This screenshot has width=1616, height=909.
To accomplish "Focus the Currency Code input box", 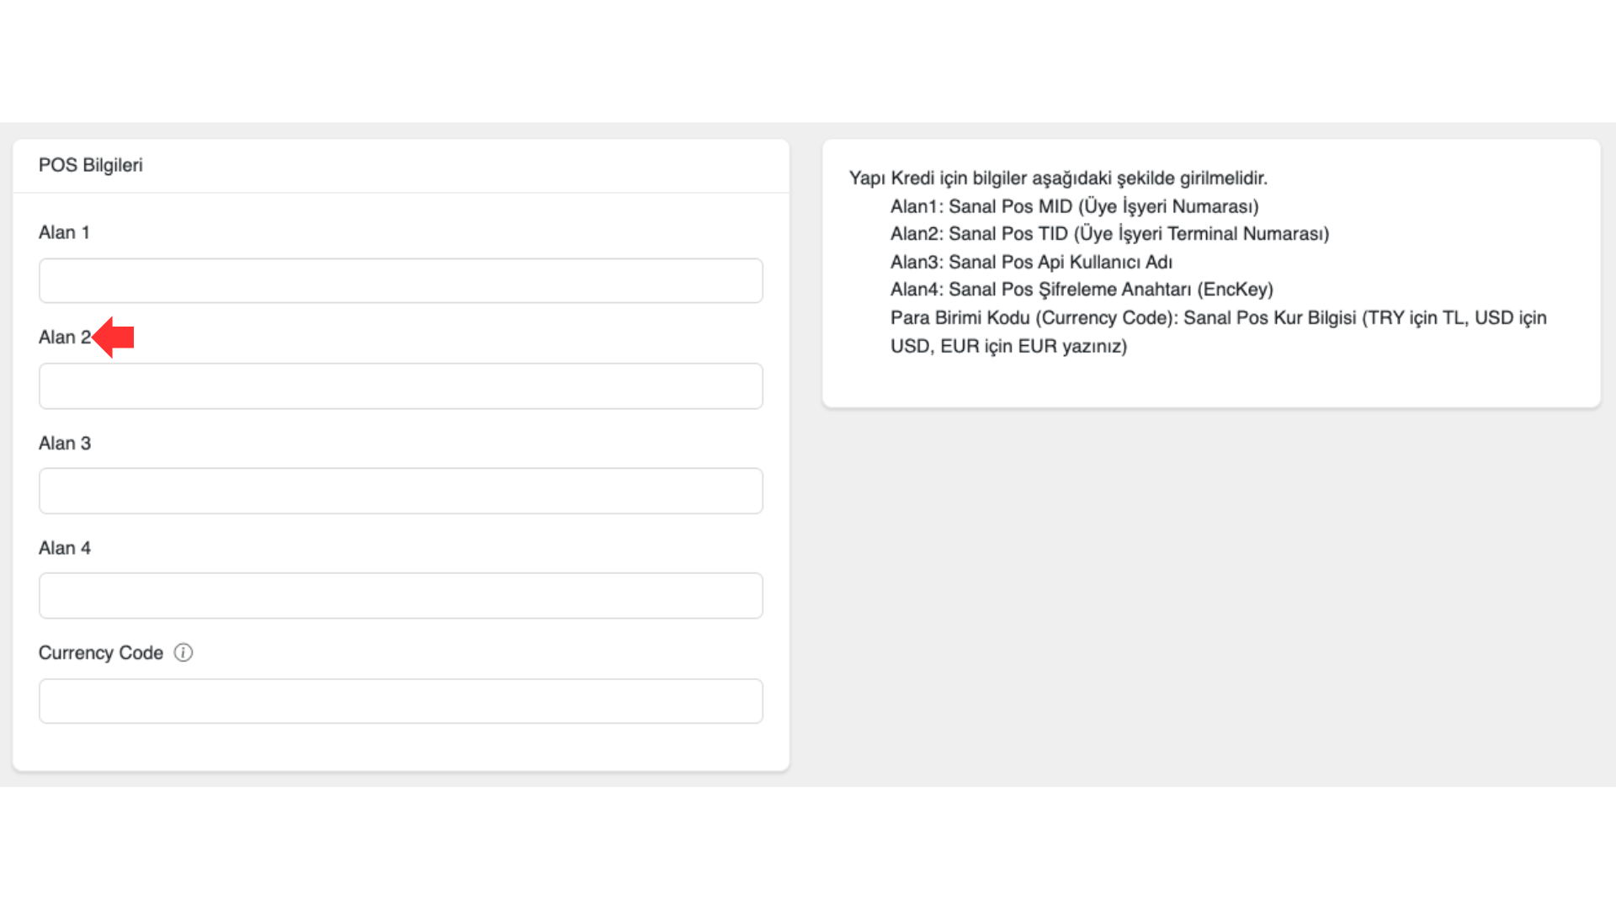I will click(x=401, y=701).
